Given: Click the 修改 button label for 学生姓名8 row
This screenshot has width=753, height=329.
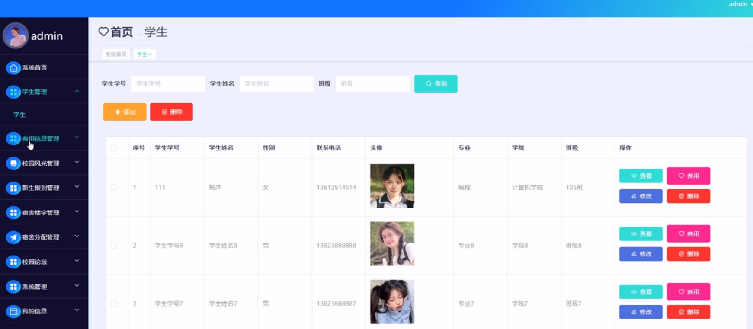Looking at the screenshot, I should tap(646, 254).
